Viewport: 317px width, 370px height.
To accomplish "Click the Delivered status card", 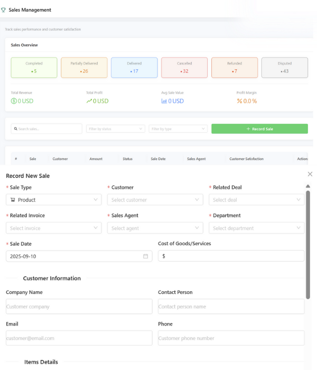I will [134, 68].
